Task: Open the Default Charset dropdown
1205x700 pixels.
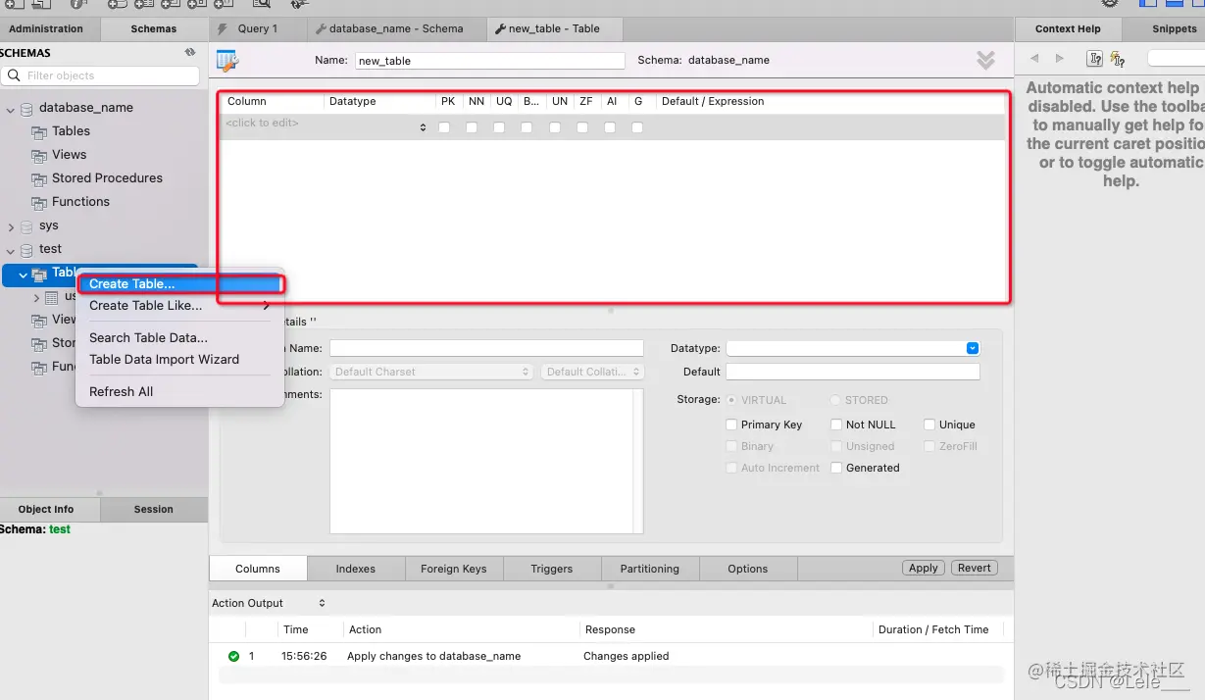Action: [430, 372]
